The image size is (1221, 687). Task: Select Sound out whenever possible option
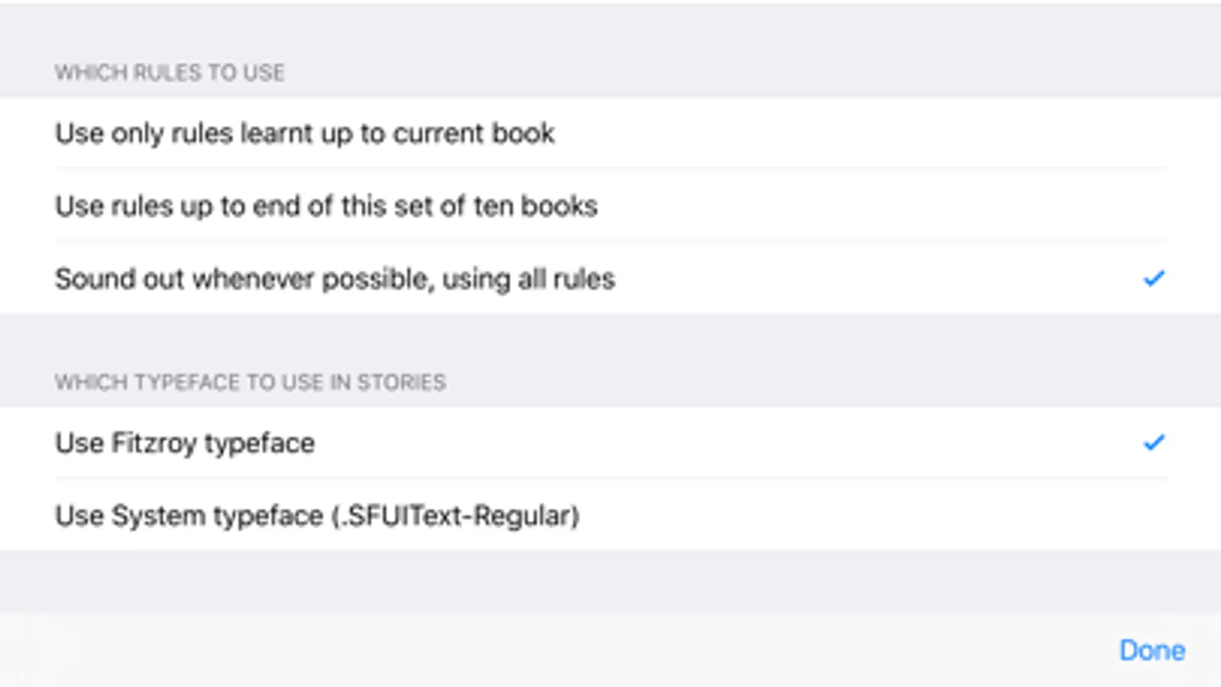point(334,279)
